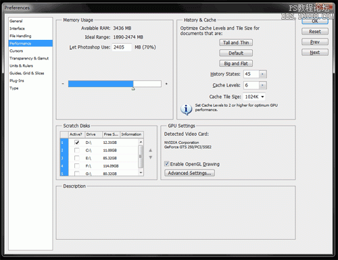
Task: Click the scratch disks scrollbar thumb
Action: (x=141, y=157)
